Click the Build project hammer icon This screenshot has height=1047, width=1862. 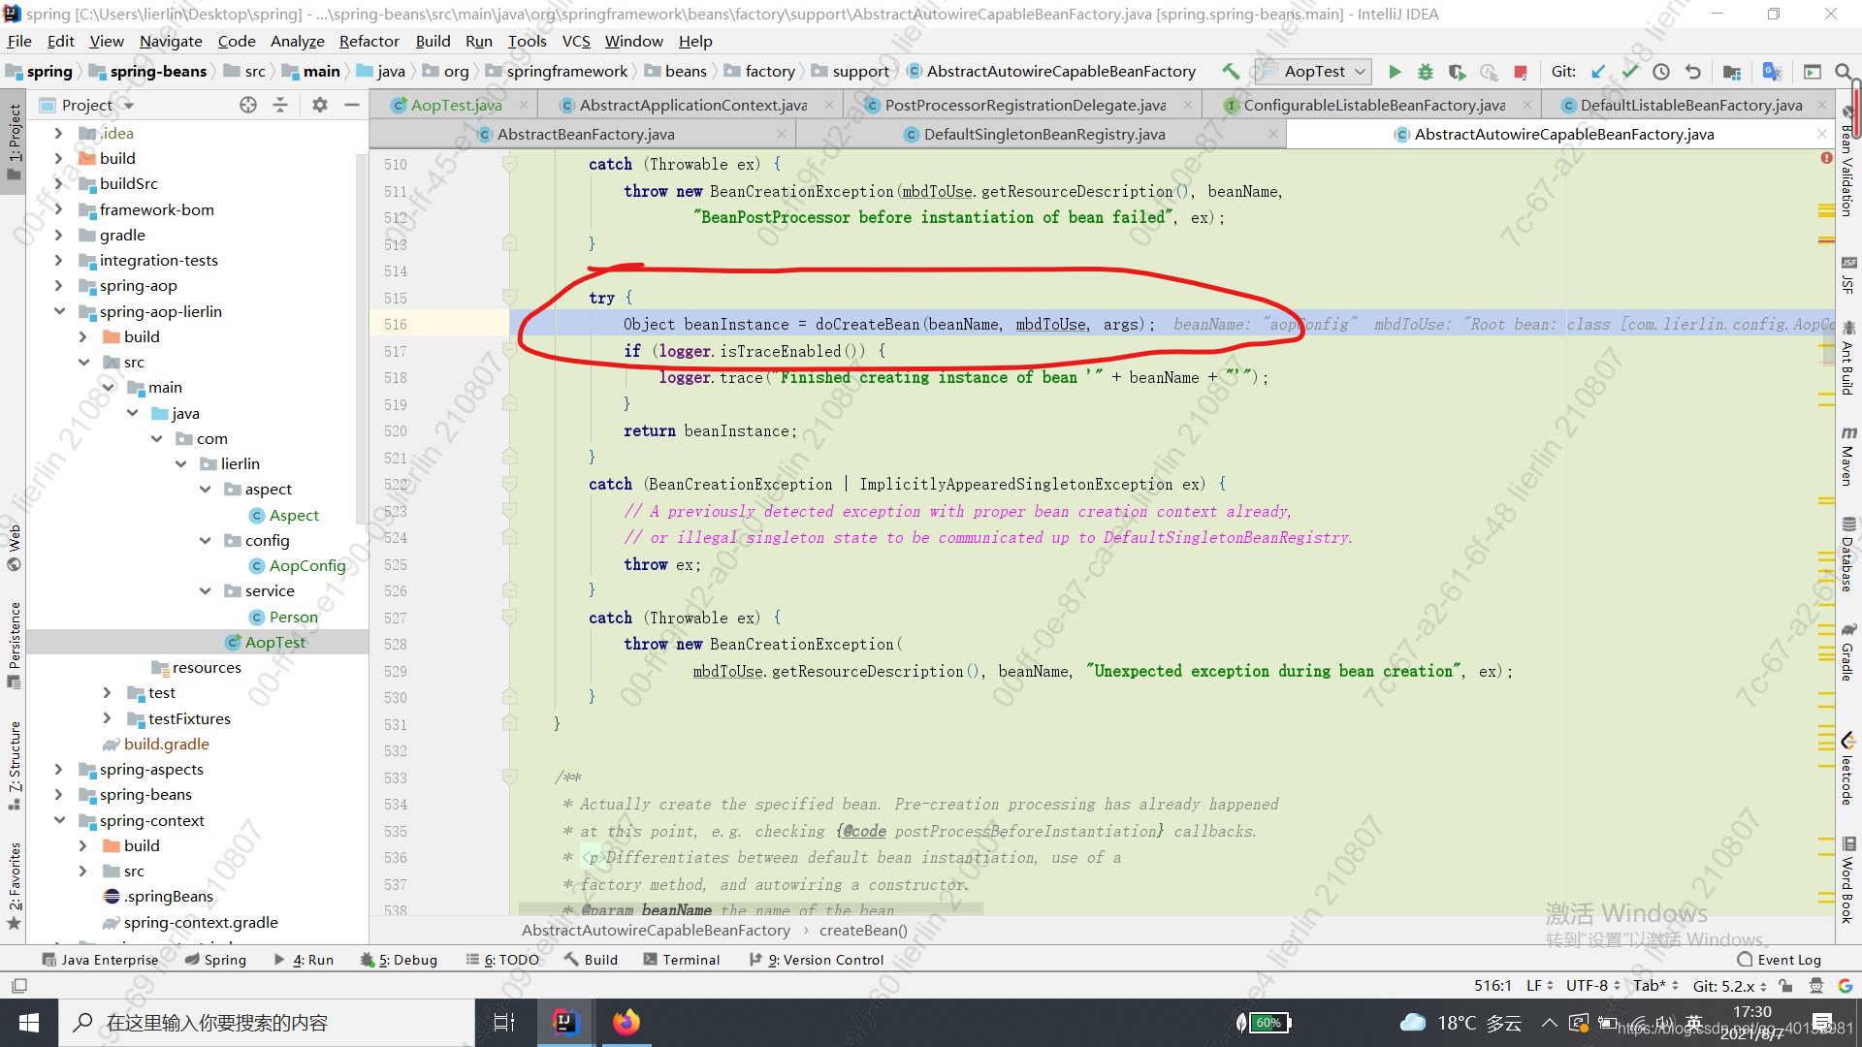(x=1231, y=72)
